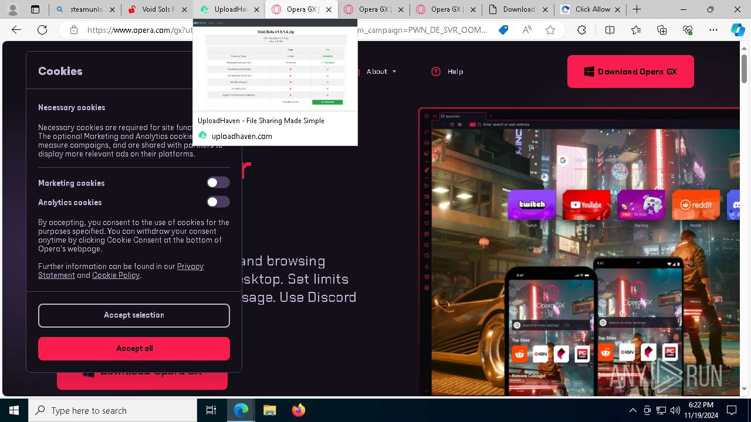This screenshot has height=422, width=751.
Task: Close the Click Allow tab
Action: pos(617,9)
